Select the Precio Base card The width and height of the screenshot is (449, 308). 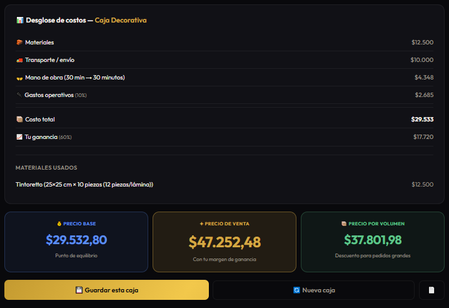pyautogui.click(x=76, y=242)
